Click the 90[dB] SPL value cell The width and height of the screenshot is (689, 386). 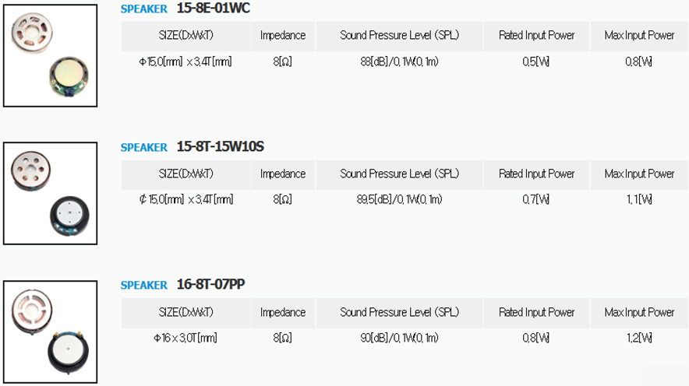click(x=399, y=338)
